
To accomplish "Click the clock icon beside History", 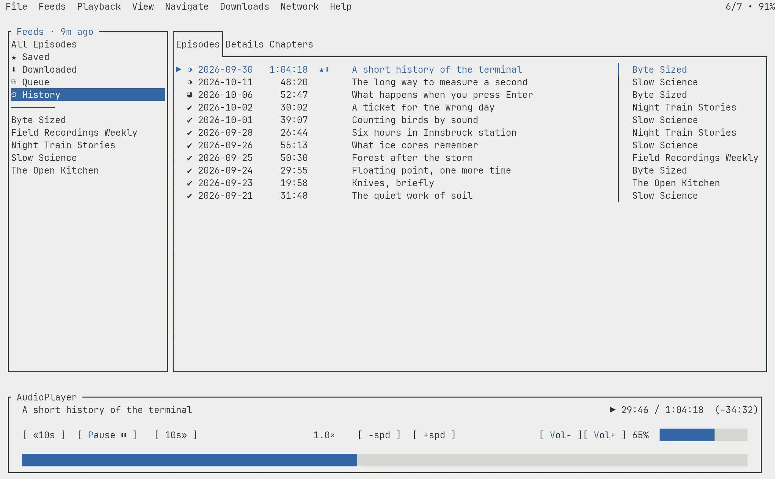I will point(14,95).
